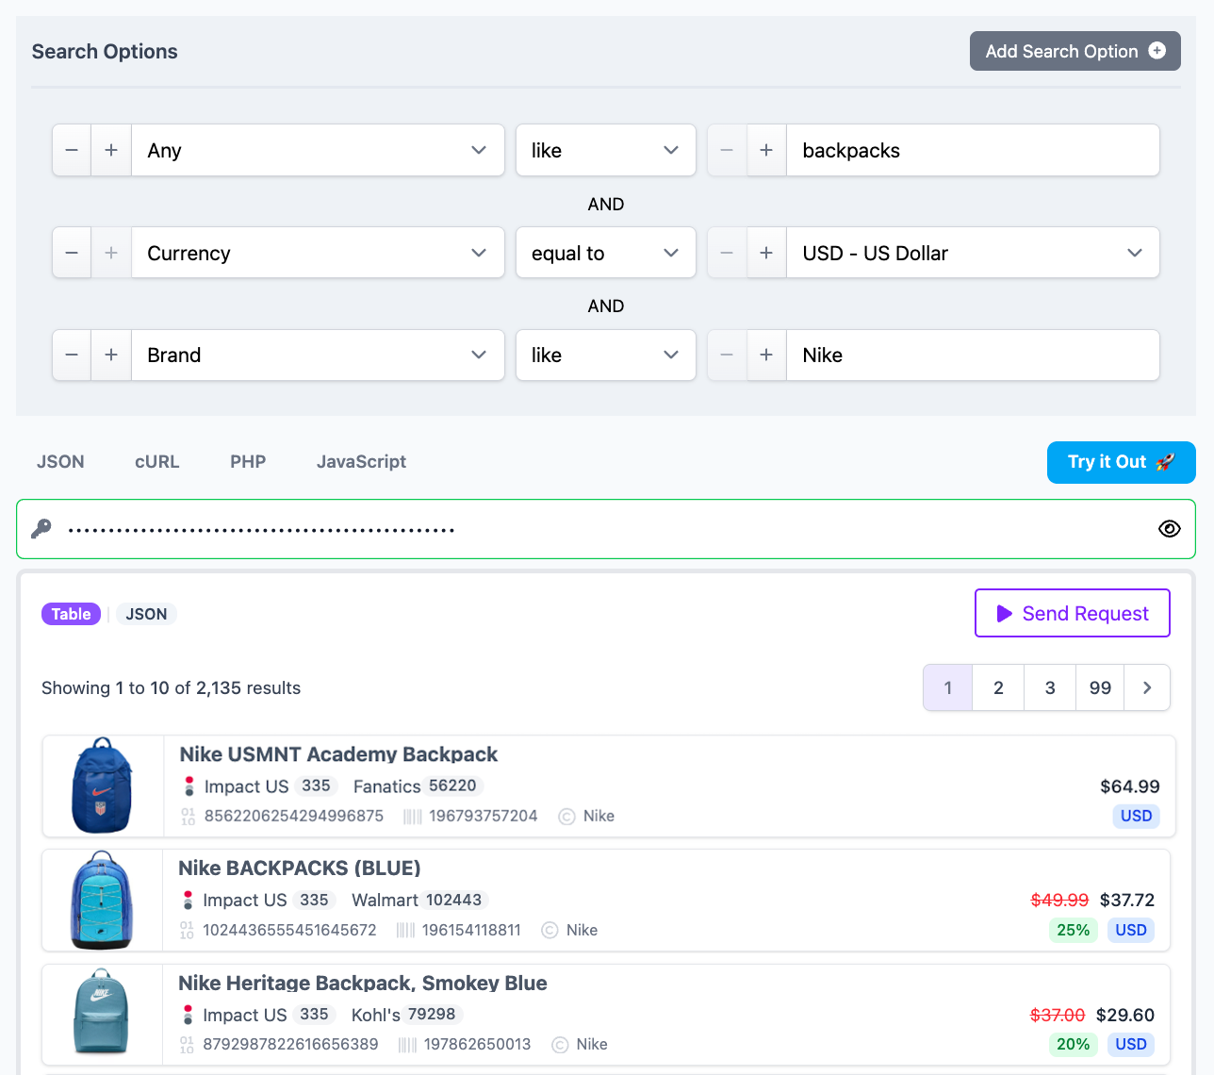The width and height of the screenshot is (1214, 1075).
Task: Click product ID 8562206254294996875
Action: [x=294, y=816]
